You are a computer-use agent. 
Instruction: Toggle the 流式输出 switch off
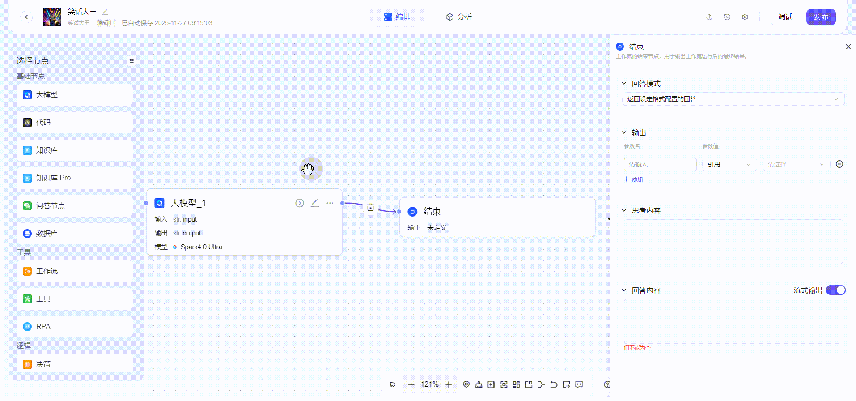pos(835,290)
